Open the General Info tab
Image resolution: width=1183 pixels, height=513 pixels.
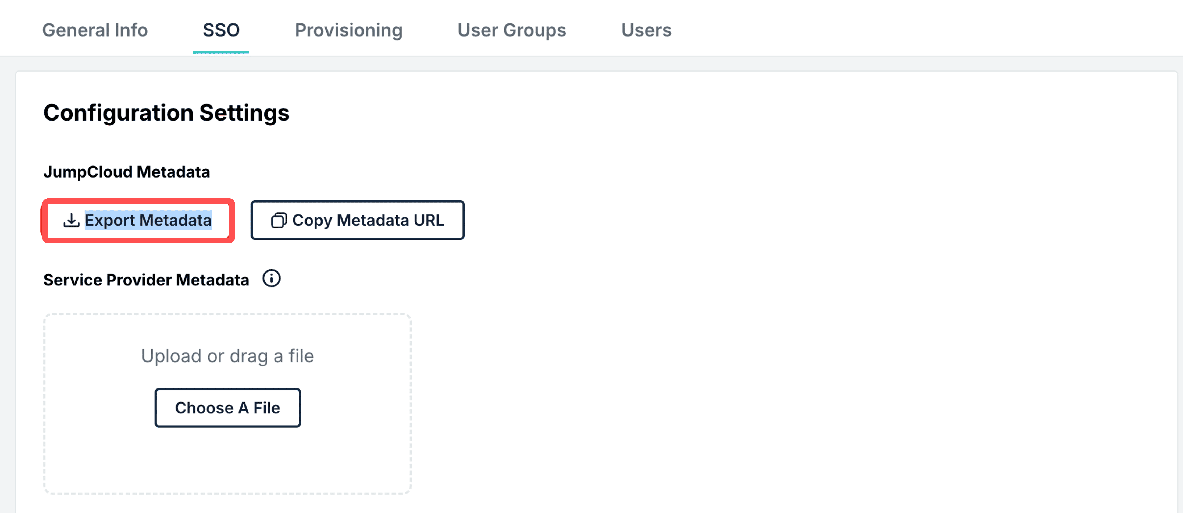[95, 30]
